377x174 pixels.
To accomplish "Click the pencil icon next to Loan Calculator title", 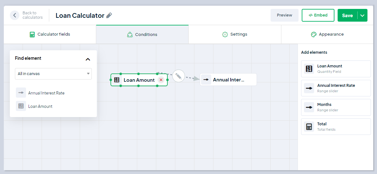I will (109, 15).
